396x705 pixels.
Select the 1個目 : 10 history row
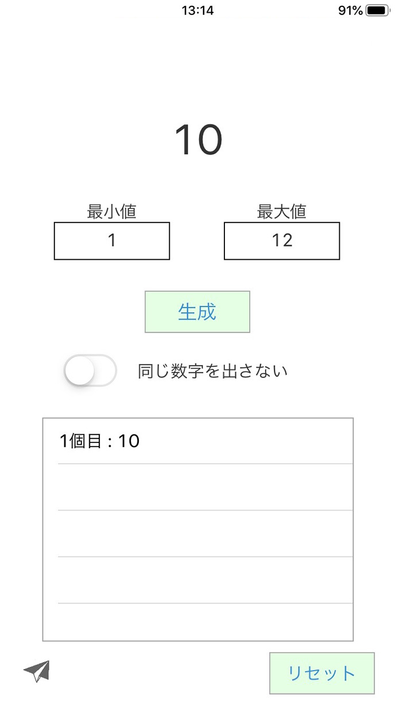(x=198, y=441)
